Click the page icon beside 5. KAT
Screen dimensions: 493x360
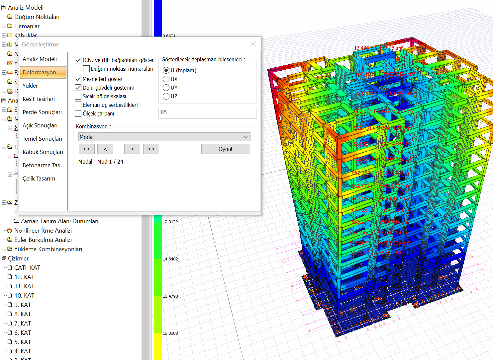point(10,342)
